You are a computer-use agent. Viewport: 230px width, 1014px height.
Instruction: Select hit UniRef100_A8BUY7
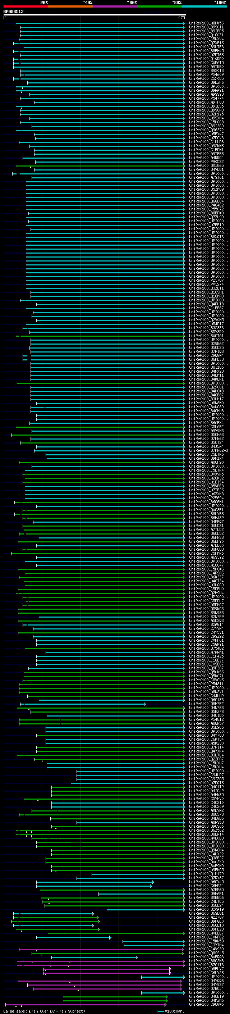pos(206,969)
